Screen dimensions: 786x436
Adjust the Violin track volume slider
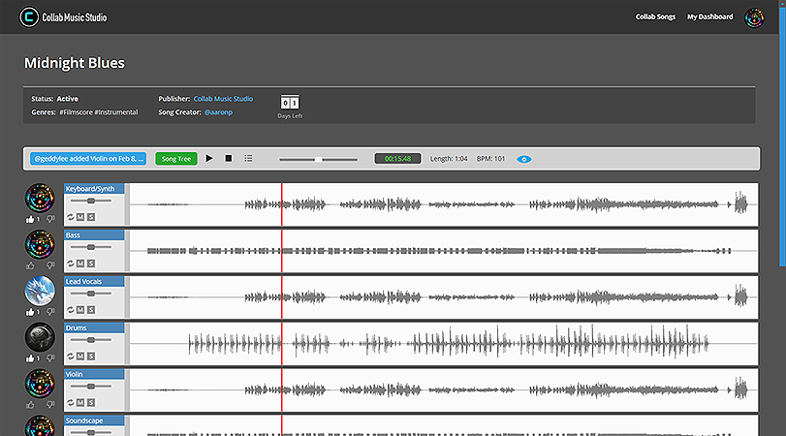point(91,387)
